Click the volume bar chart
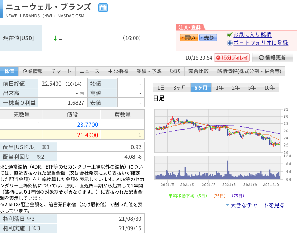 click(x=218, y=168)
